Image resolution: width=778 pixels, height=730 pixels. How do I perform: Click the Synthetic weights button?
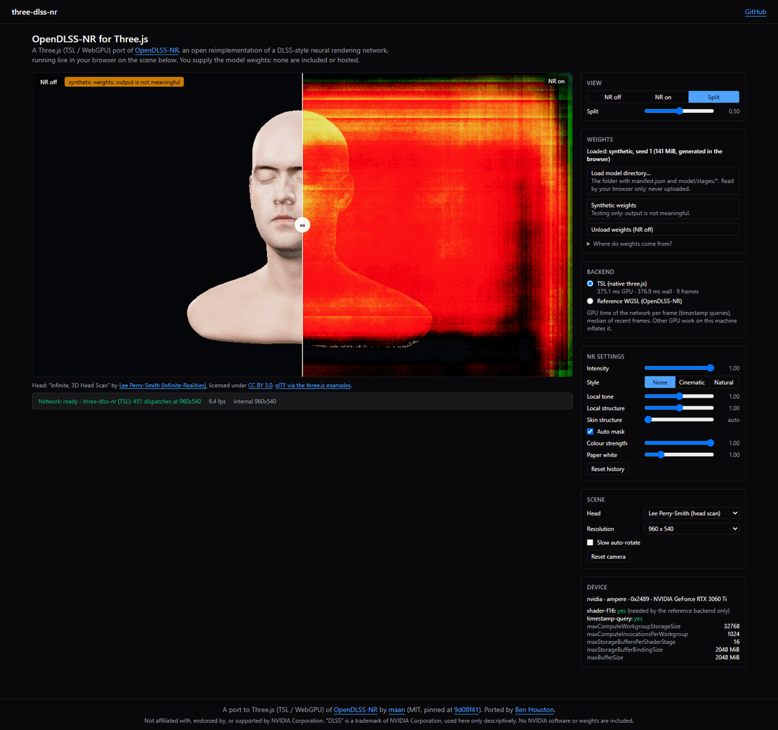(663, 209)
